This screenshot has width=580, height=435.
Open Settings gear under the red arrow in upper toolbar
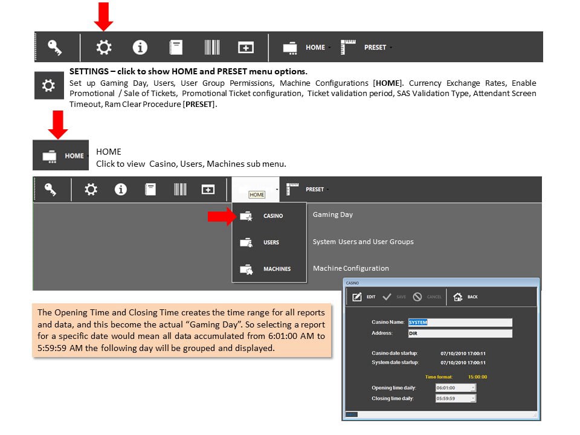coord(103,47)
